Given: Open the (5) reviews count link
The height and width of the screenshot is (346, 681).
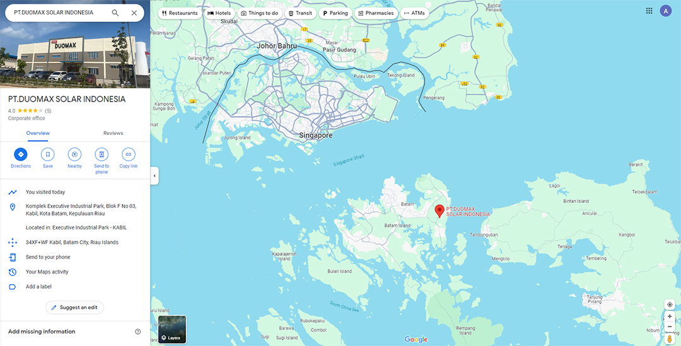Looking at the screenshot, I should click(x=48, y=111).
